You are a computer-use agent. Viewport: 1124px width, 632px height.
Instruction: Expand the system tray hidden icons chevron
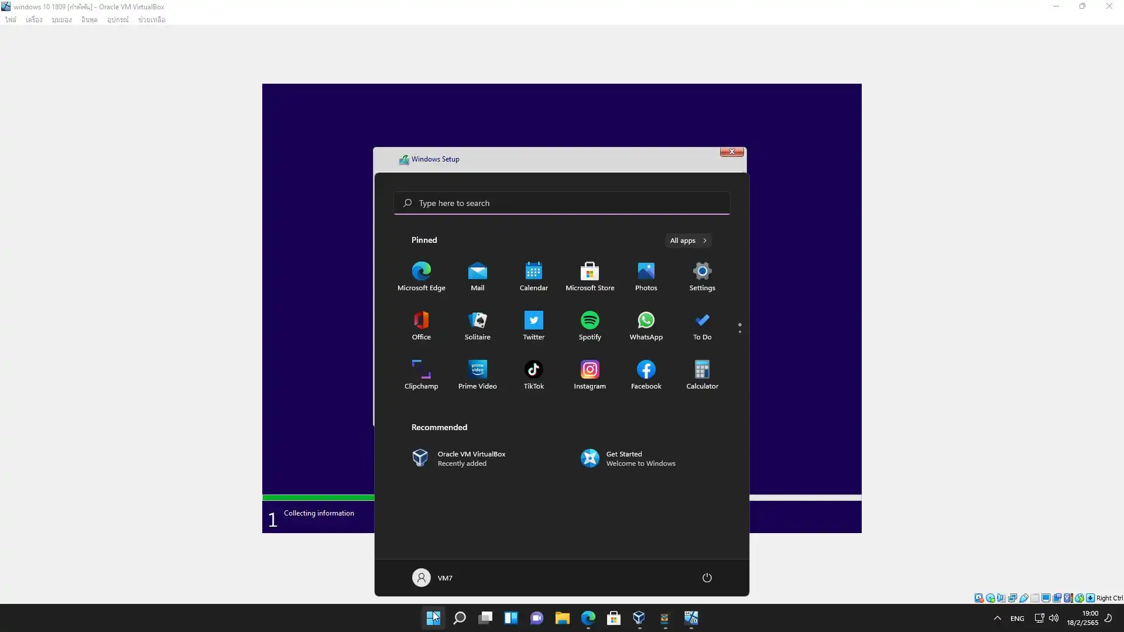click(997, 618)
